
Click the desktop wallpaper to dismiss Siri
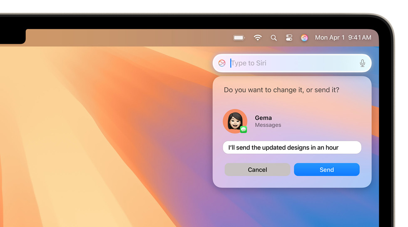pos(104,146)
